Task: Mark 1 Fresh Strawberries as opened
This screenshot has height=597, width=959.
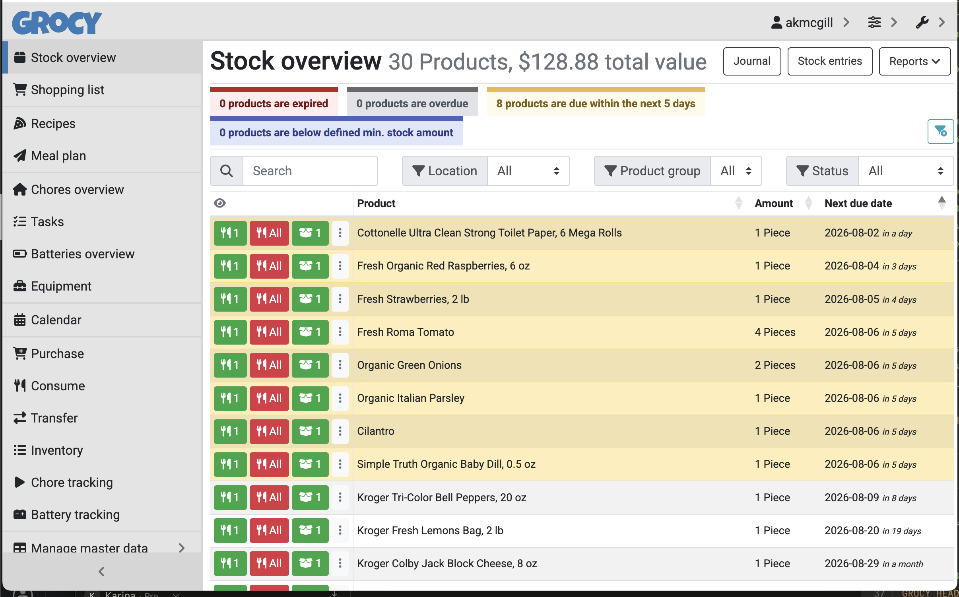Action: [x=310, y=299]
